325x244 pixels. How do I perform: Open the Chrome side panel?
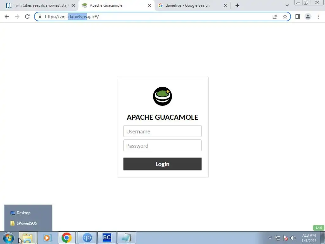[x=298, y=17]
